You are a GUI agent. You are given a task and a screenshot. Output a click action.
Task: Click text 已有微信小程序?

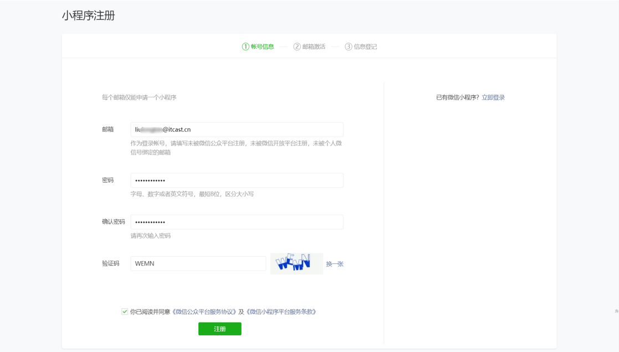point(458,97)
